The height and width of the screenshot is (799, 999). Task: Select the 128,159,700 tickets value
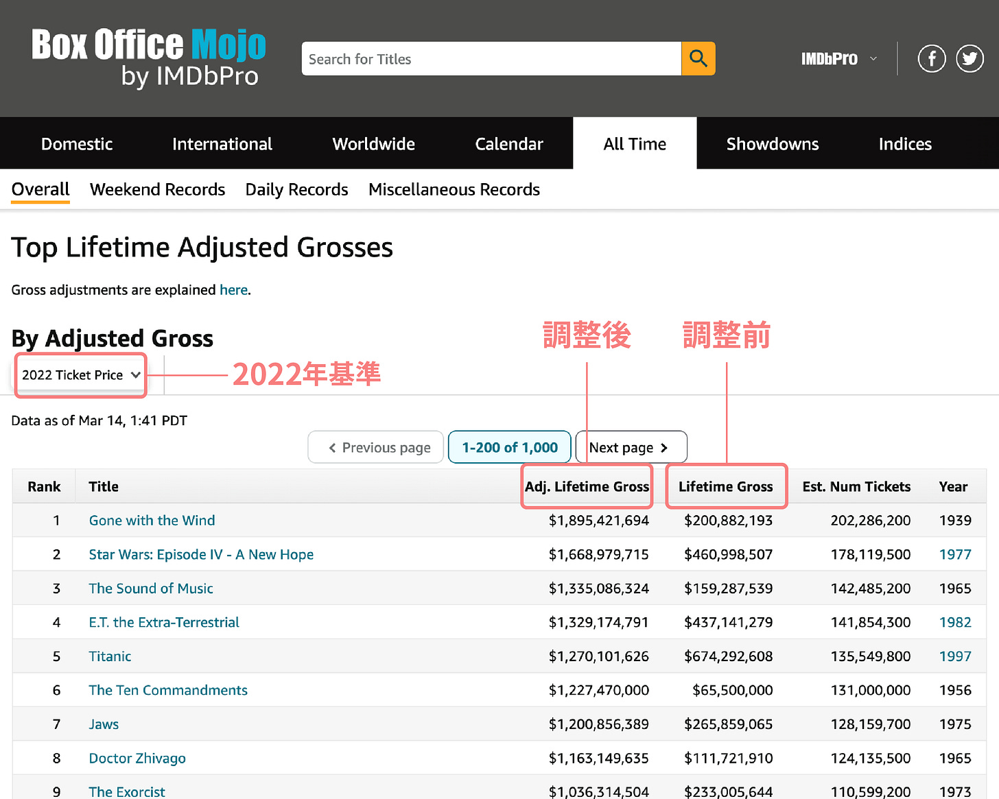pos(871,724)
